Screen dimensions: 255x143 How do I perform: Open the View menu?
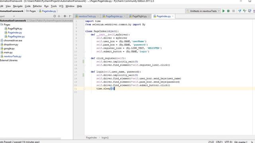click(x=8, y=6)
